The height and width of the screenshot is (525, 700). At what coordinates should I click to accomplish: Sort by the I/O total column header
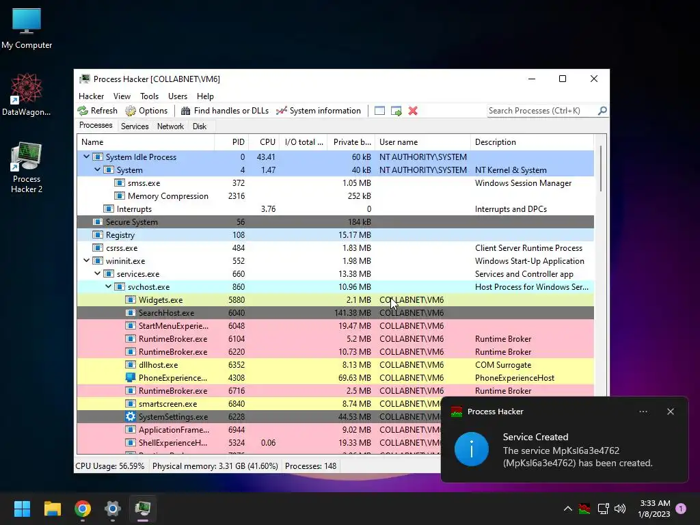coord(303,142)
